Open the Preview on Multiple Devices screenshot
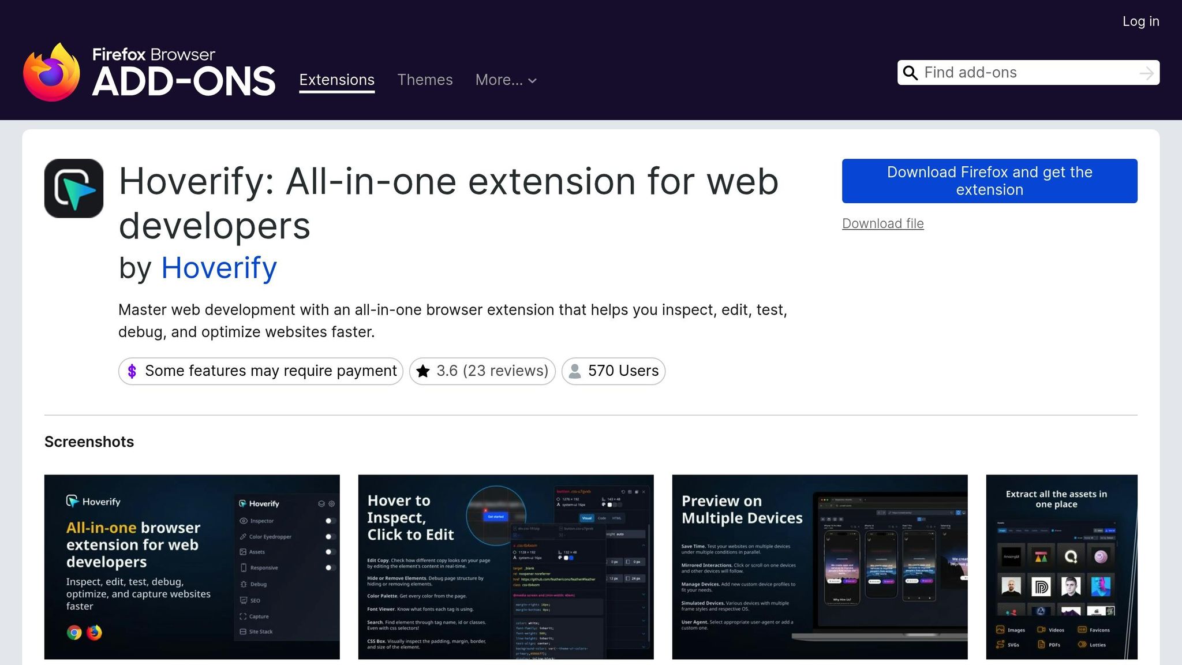The width and height of the screenshot is (1182, 665). 820,566
